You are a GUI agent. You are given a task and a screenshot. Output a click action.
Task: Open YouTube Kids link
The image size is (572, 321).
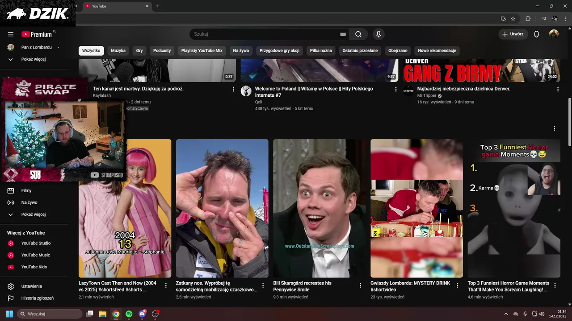point(35,267)
